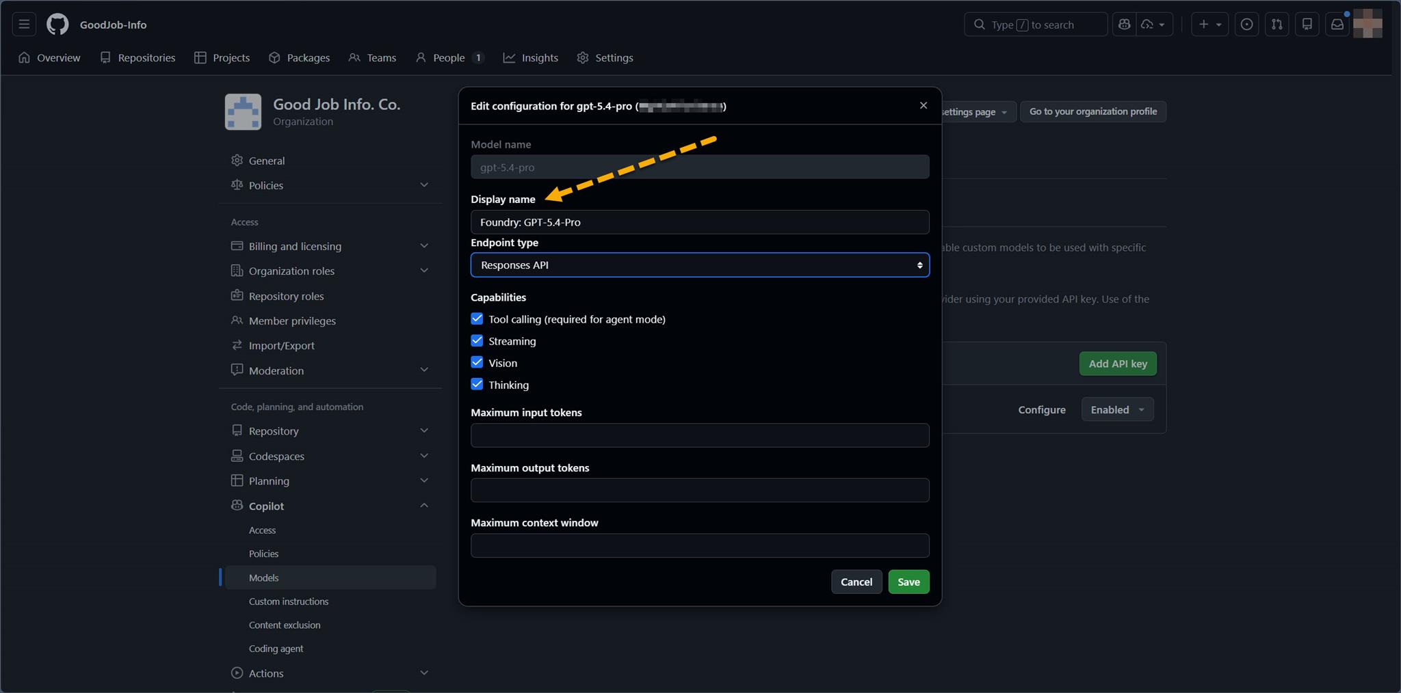Click the Good Job Info organization avatar
Viewport: 1401px width, 693px height.
click(x=243, y=112)
